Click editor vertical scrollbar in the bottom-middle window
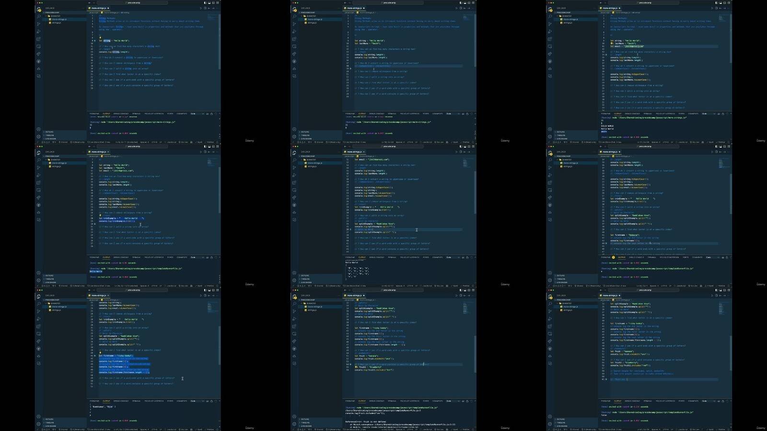767x431 pixels. click(475, 354)
